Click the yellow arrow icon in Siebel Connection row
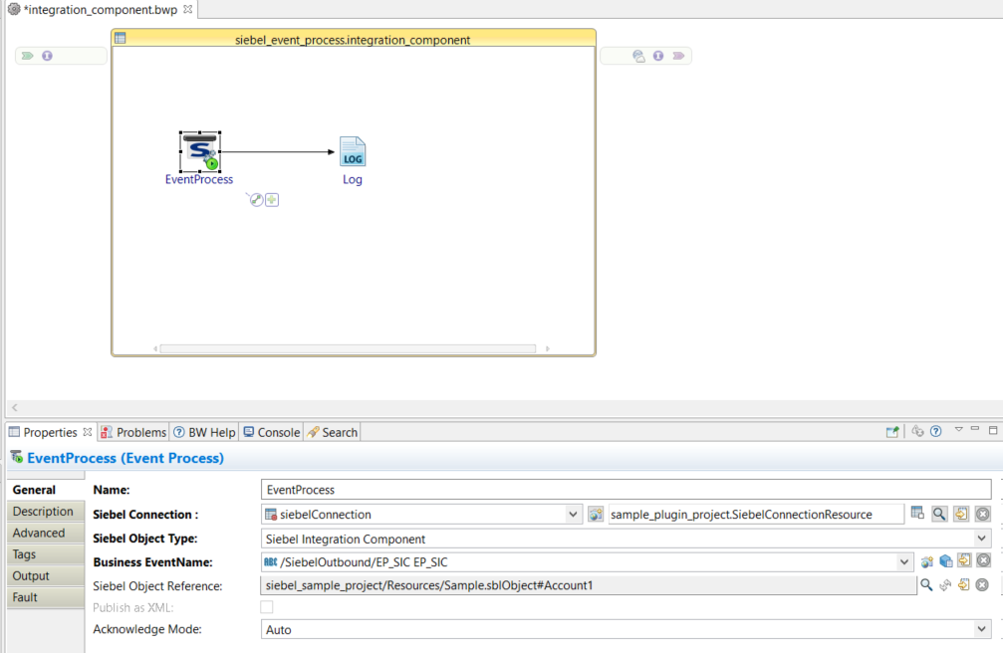 click(x=961, y=514)
